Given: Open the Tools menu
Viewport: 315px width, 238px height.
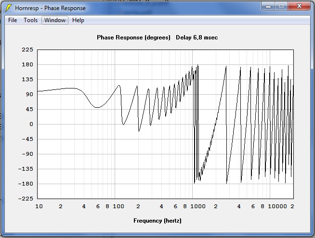Looking at the screenshot, I should tap(30, 20).
